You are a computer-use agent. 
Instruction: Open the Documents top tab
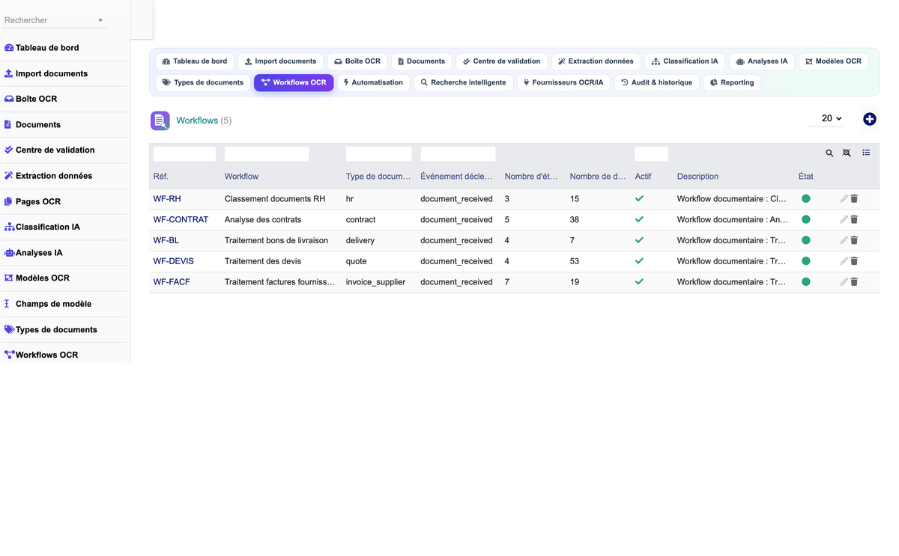421,61
